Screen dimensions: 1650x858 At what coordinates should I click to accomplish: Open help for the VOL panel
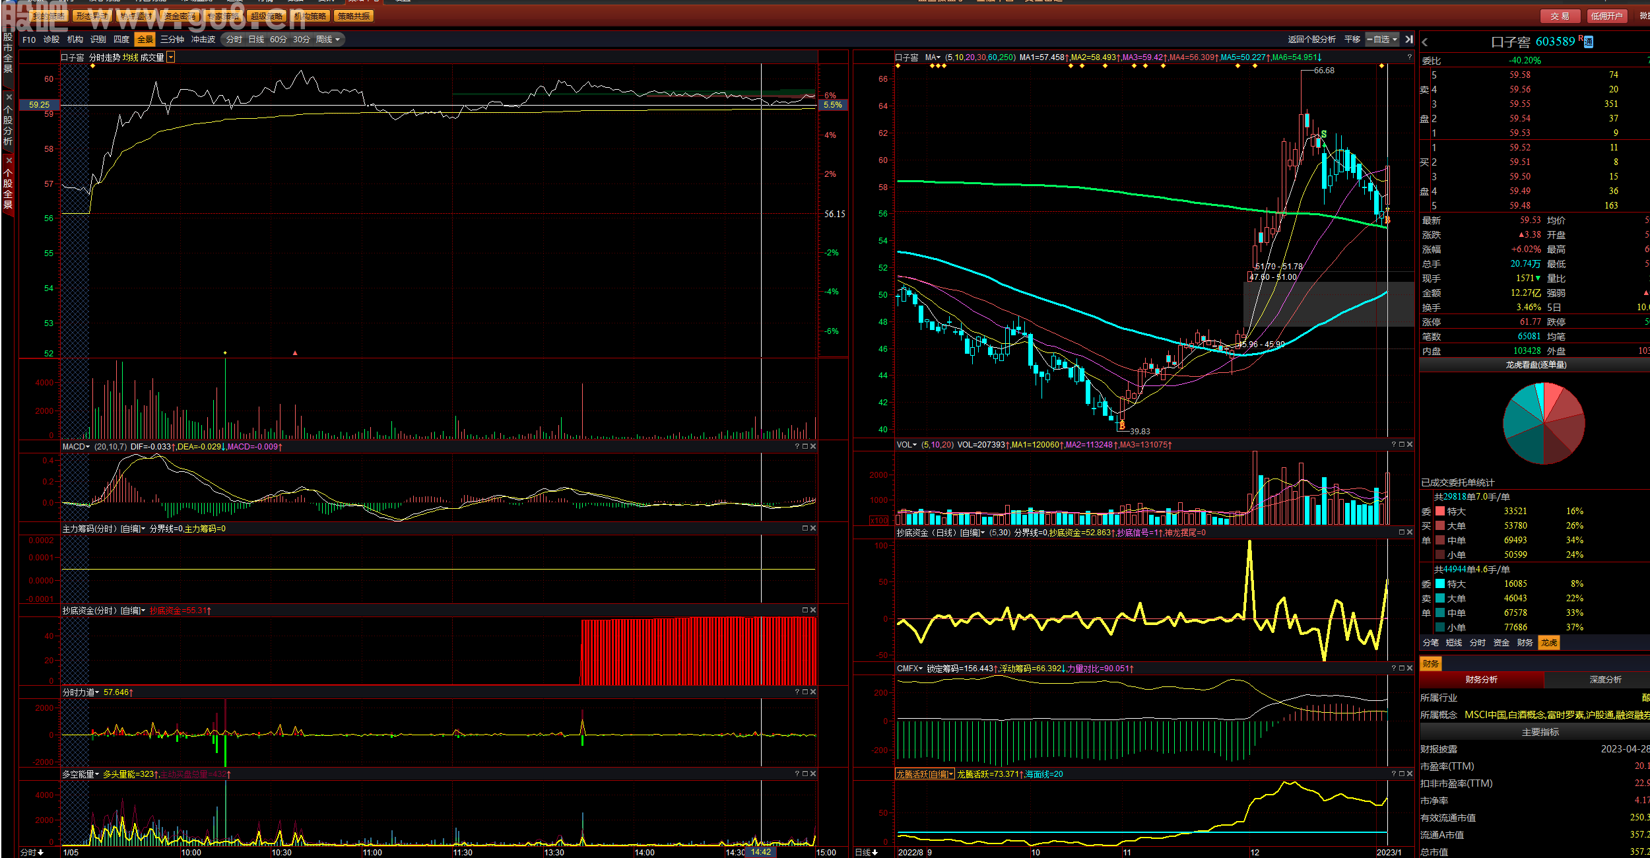(x=1394, y=445)
